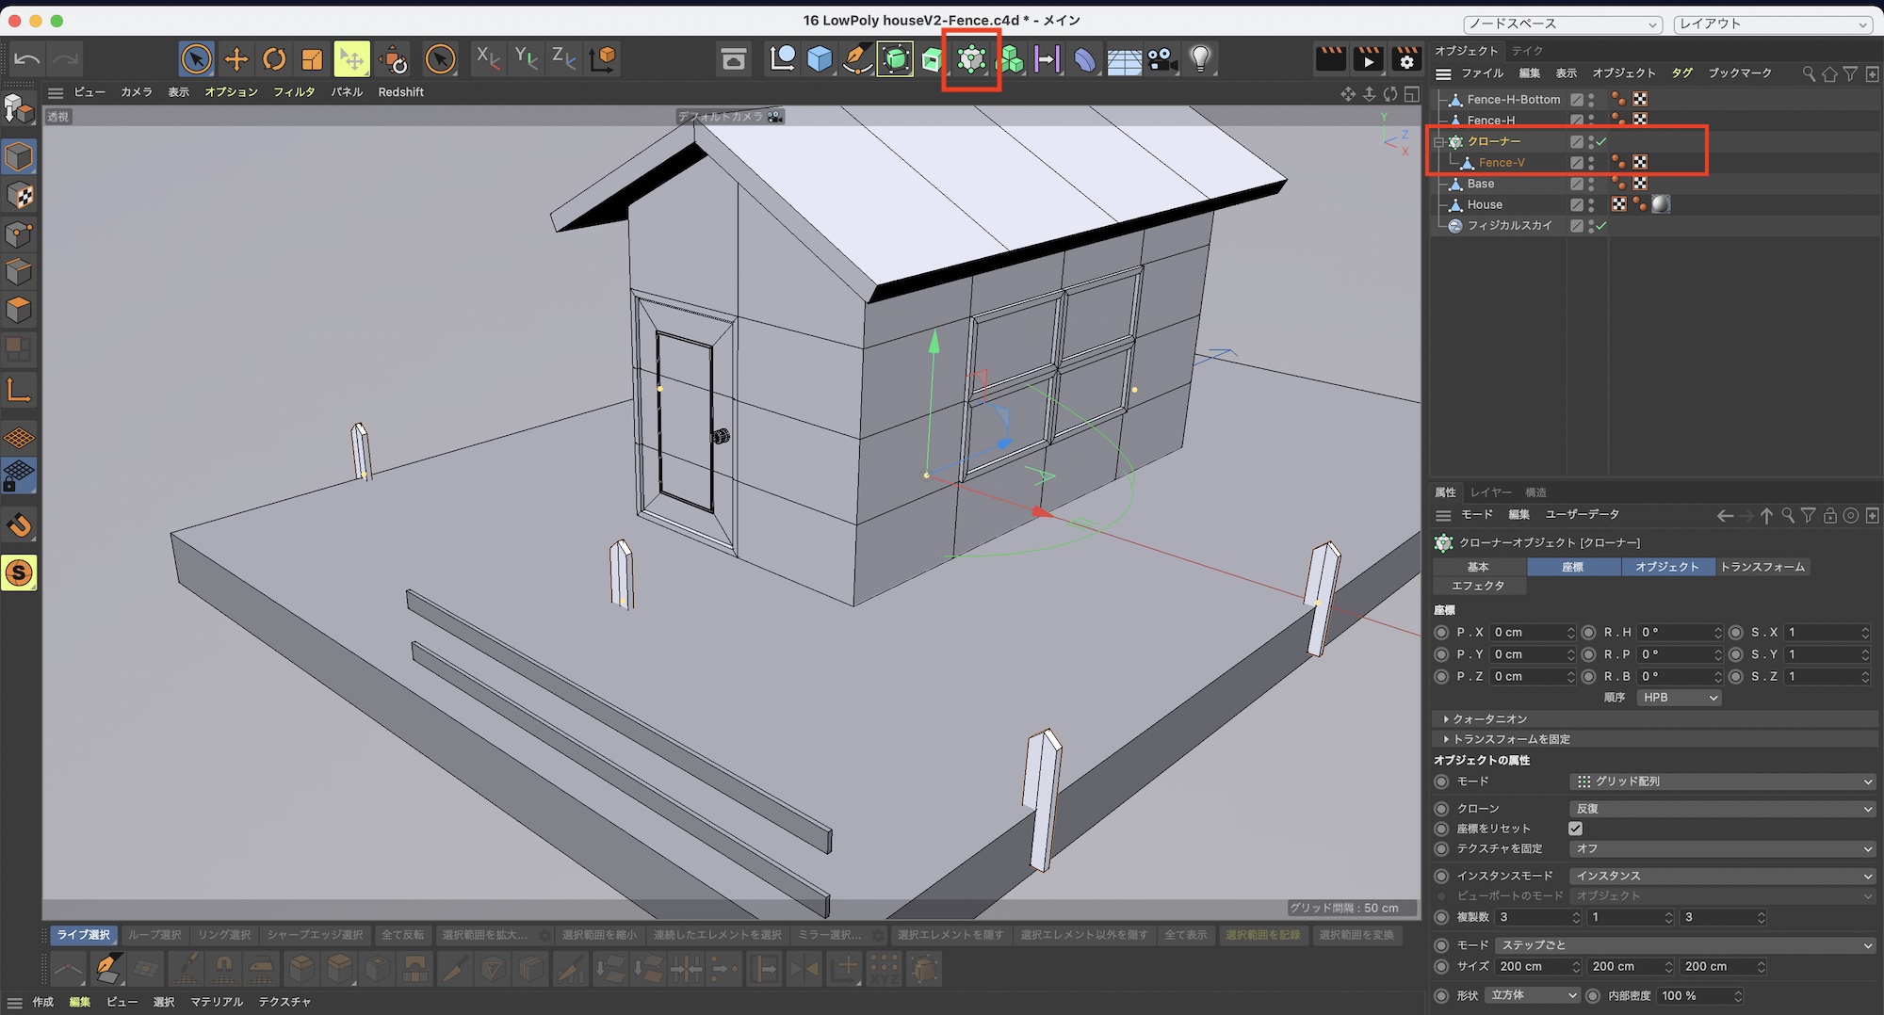
Task: Select the Rotate tool
Action: click(274, 59)
